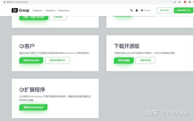Click the share page icon in address bar
This screenshot has height=121, width=194.
[x=175, y=2]
